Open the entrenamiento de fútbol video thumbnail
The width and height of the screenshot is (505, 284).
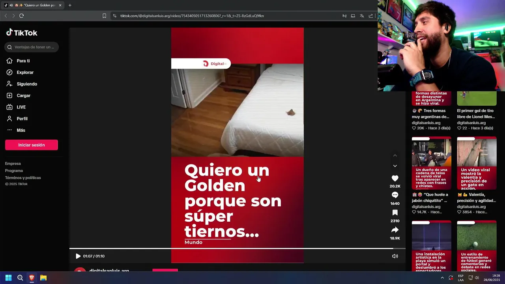tap(477, 246)
